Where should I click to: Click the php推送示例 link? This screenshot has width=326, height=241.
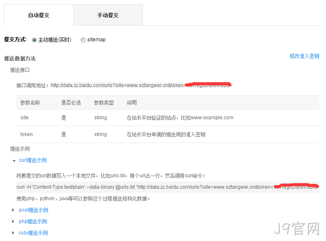pos(33,221)
